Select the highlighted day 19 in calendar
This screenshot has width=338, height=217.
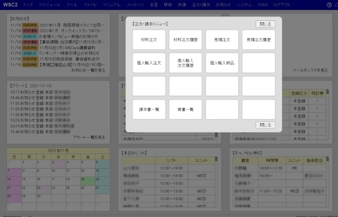click(x=88, y=181)
